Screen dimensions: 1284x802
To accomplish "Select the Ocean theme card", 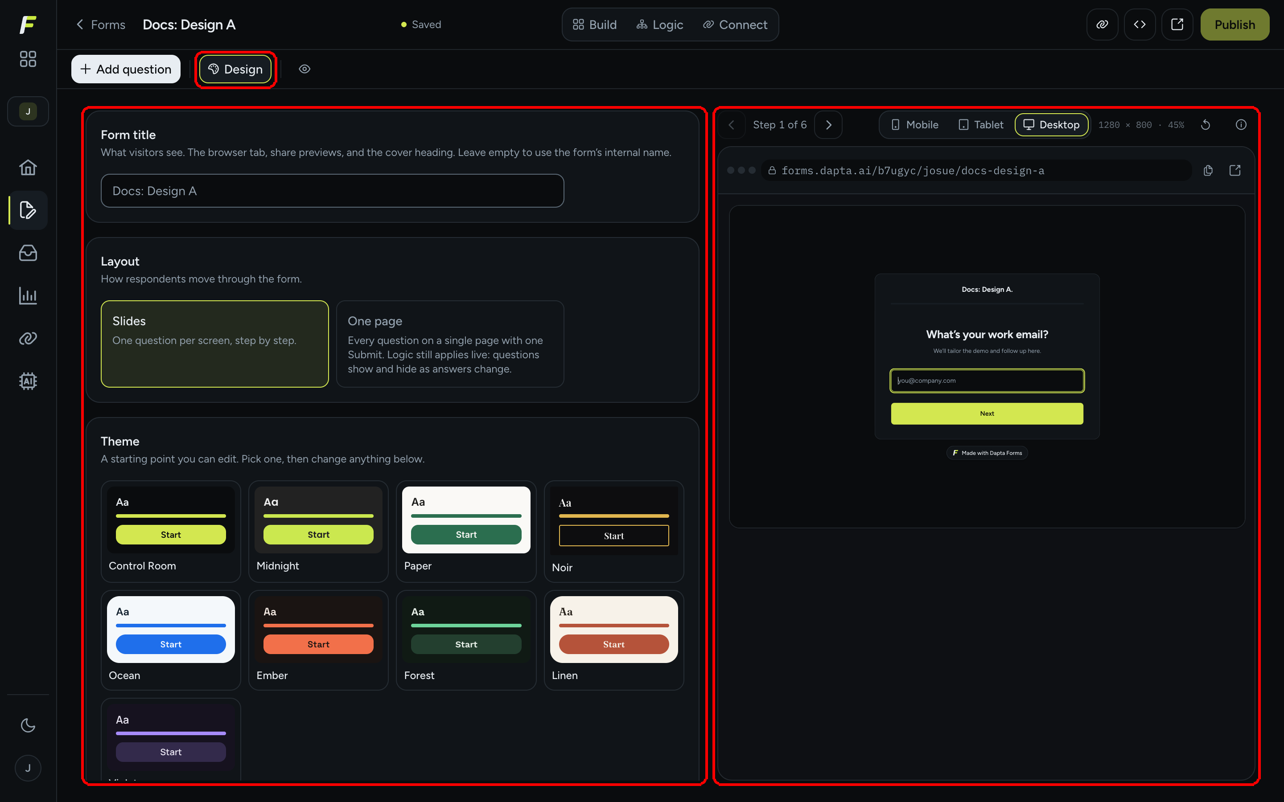I will click(171, 640).
